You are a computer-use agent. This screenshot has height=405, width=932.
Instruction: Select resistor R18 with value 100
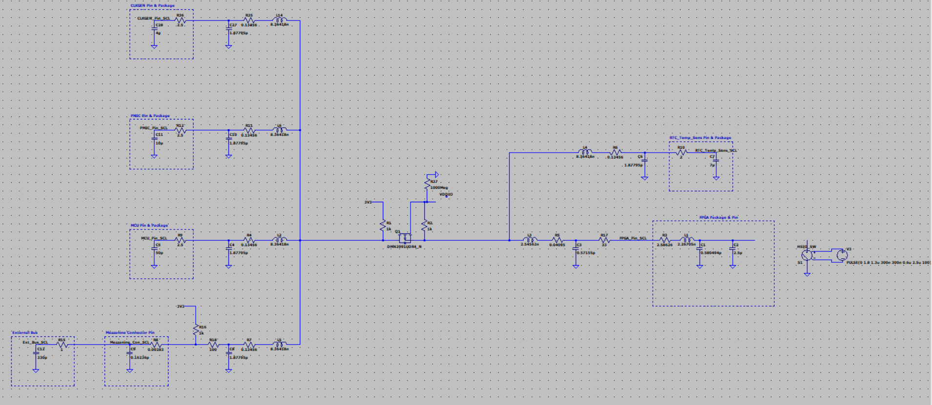tap(213, 345)
